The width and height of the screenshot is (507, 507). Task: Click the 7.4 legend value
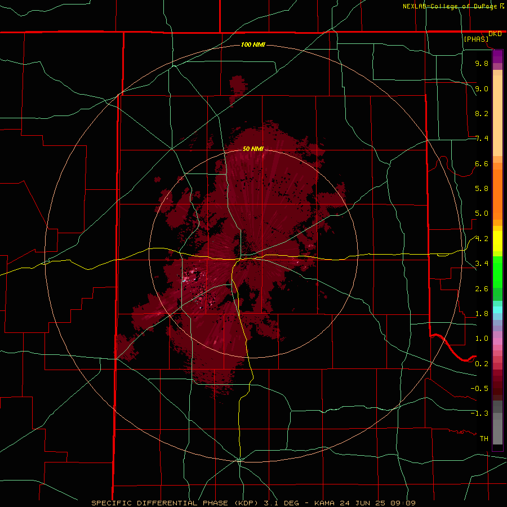482,139
